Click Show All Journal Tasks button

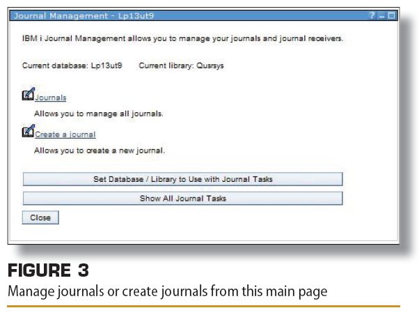(x=183, y=199)
